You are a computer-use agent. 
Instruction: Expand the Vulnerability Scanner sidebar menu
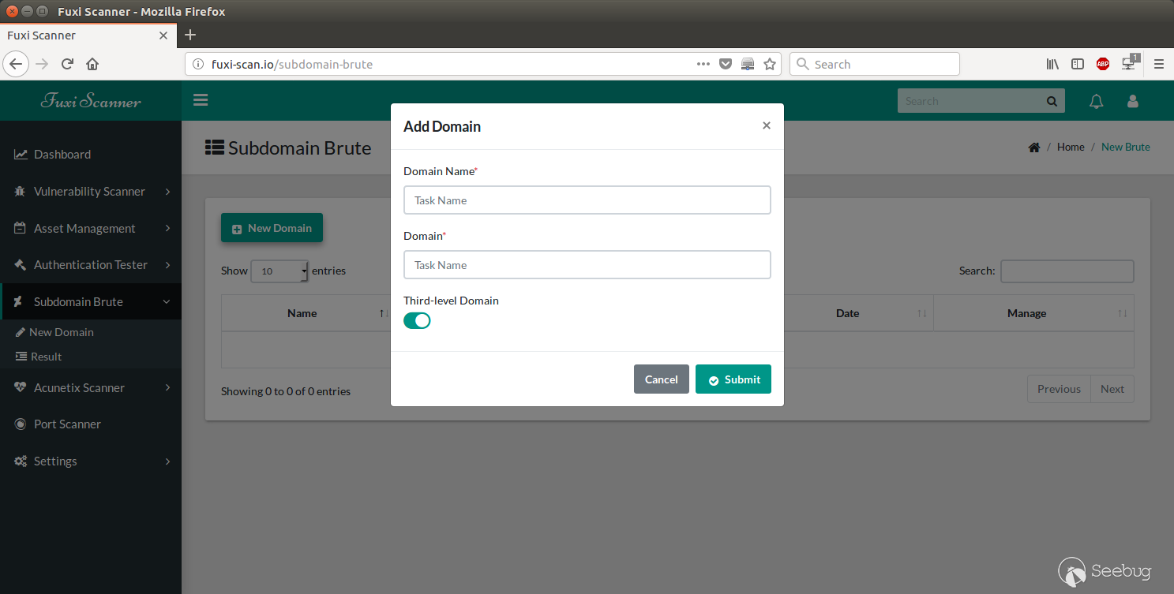coord(91,191)
